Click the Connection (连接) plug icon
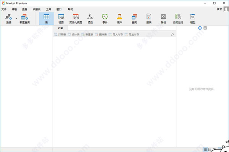This screenshot has height=152, width=229. click(x=9, y=17)
